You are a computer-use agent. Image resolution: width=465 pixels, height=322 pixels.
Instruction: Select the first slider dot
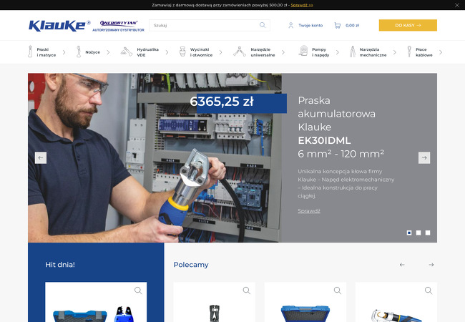coord(409,233)
